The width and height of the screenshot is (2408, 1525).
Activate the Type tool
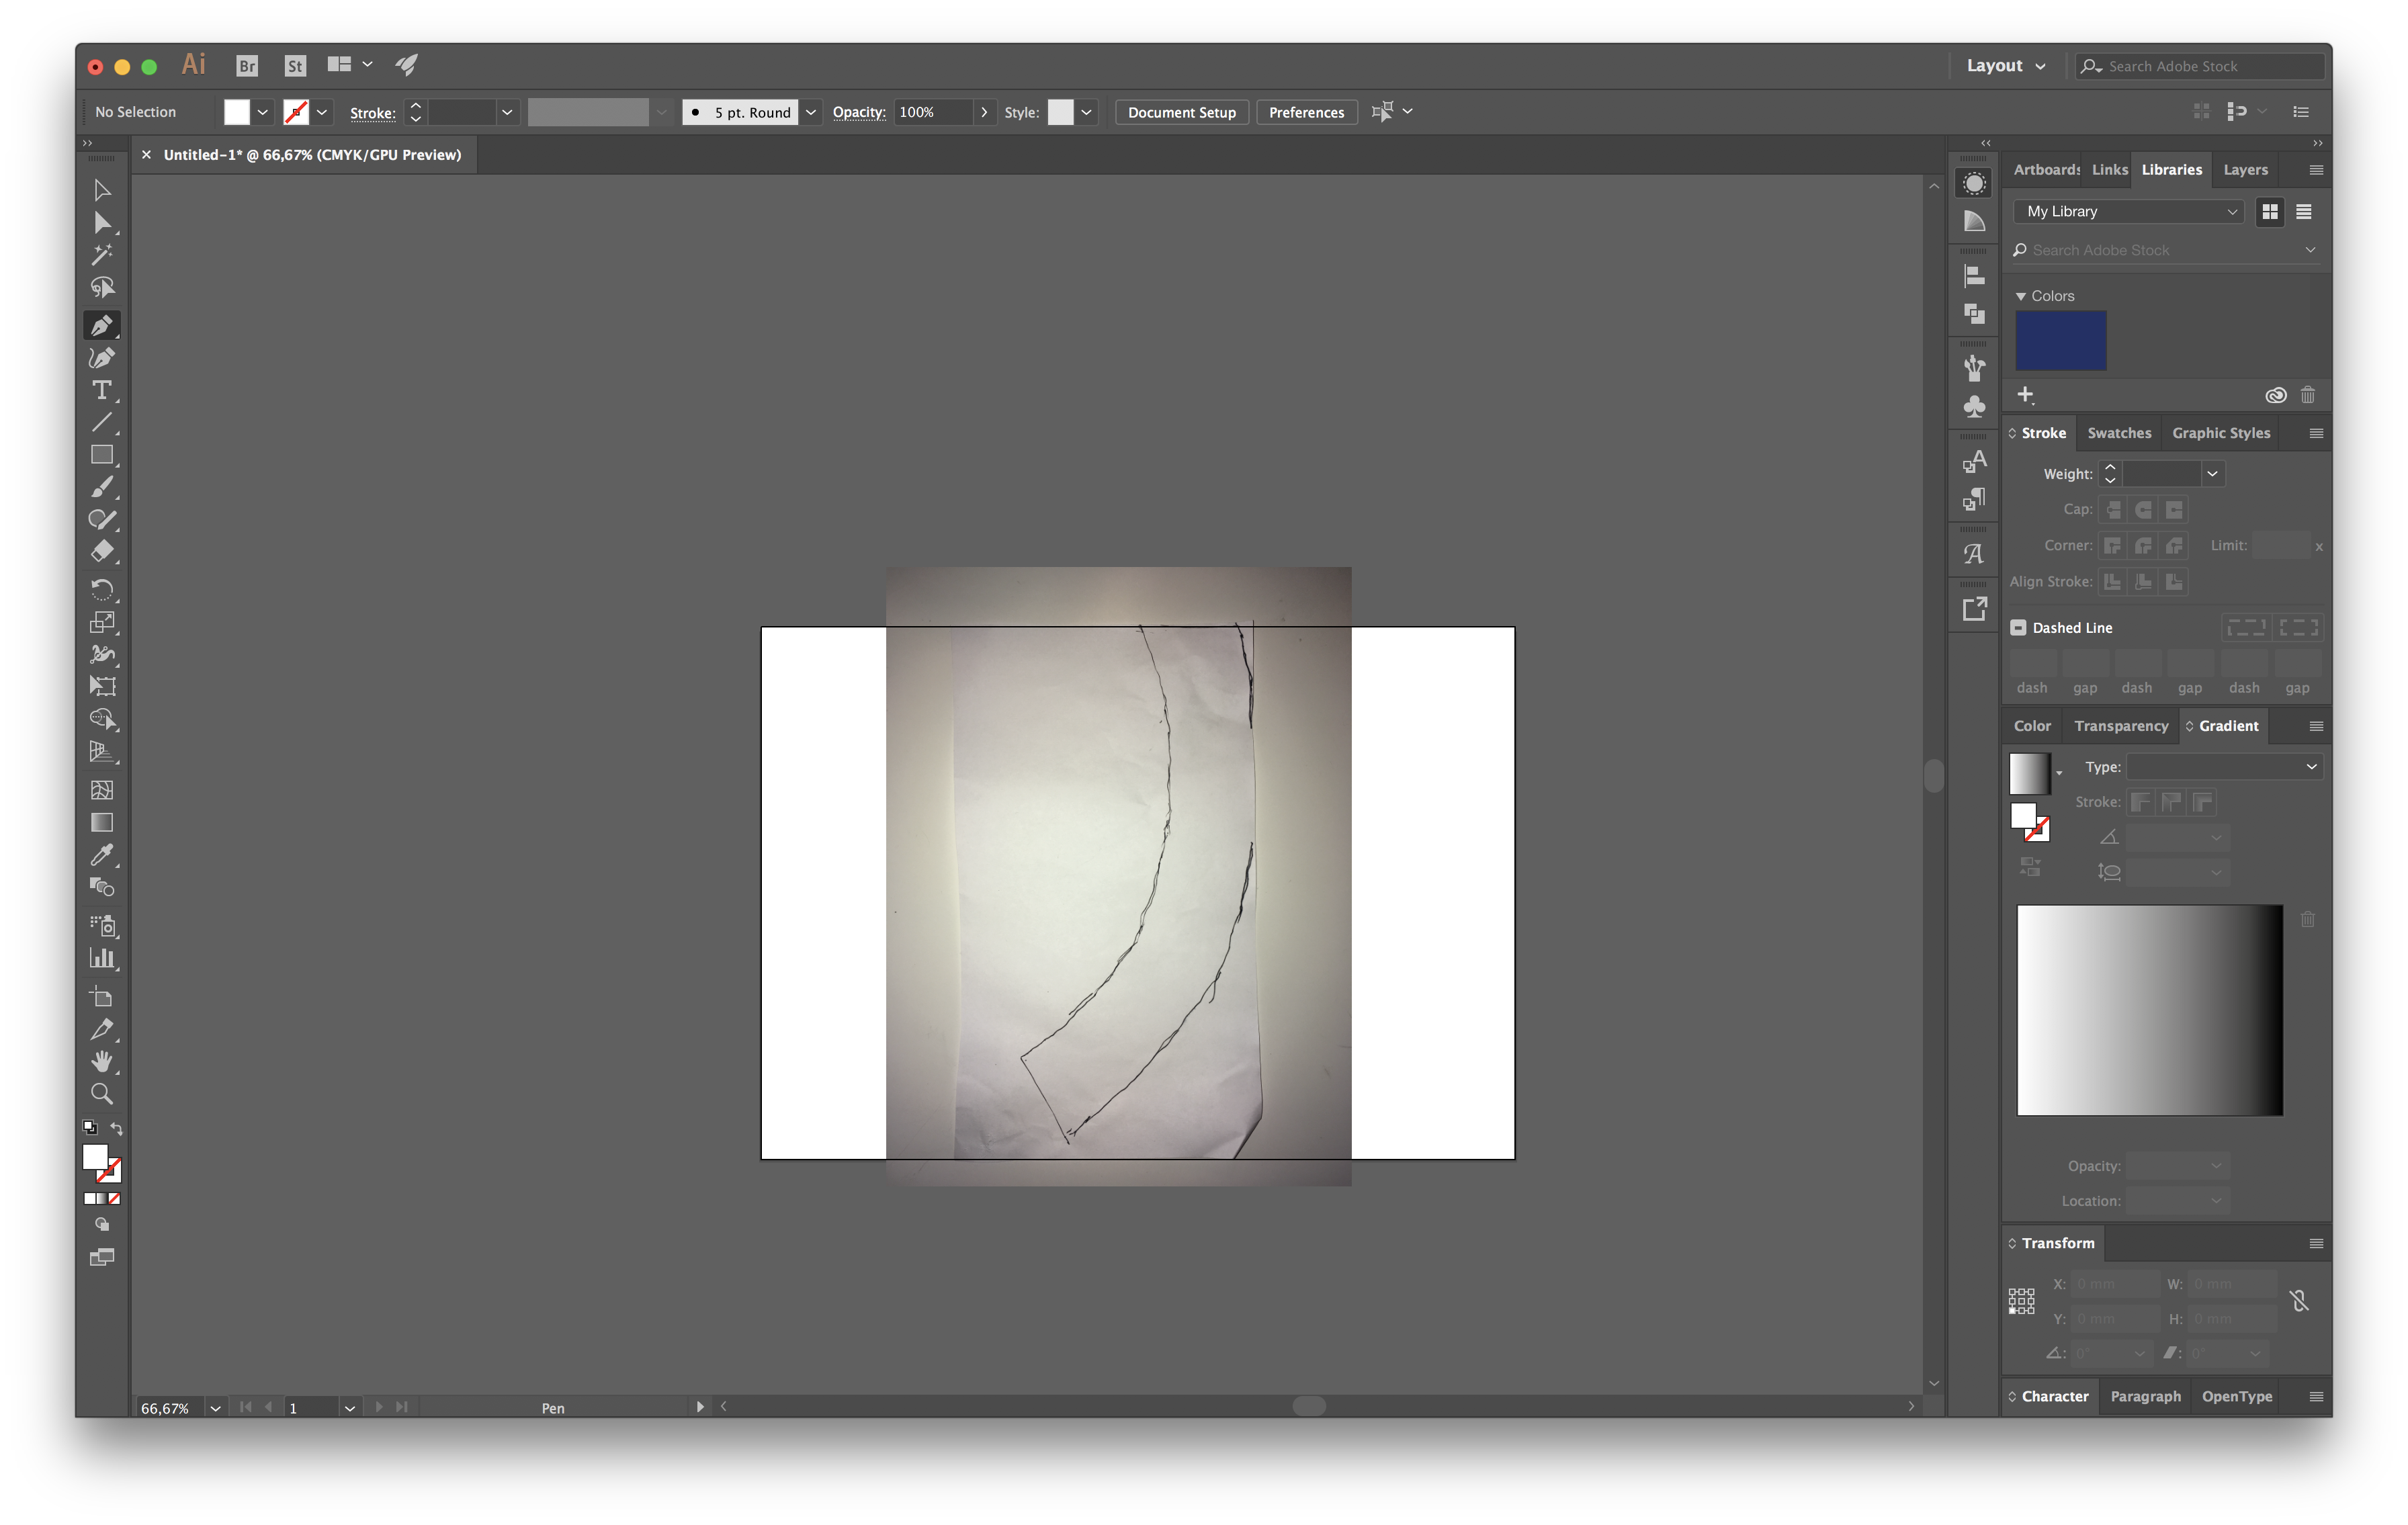coord(101,390)
